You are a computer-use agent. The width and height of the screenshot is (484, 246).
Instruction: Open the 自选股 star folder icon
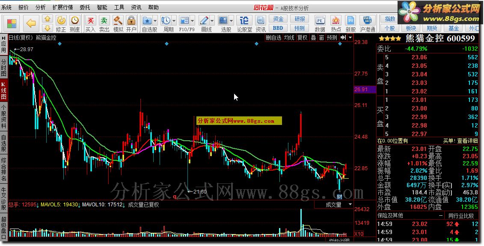(147, 20)
